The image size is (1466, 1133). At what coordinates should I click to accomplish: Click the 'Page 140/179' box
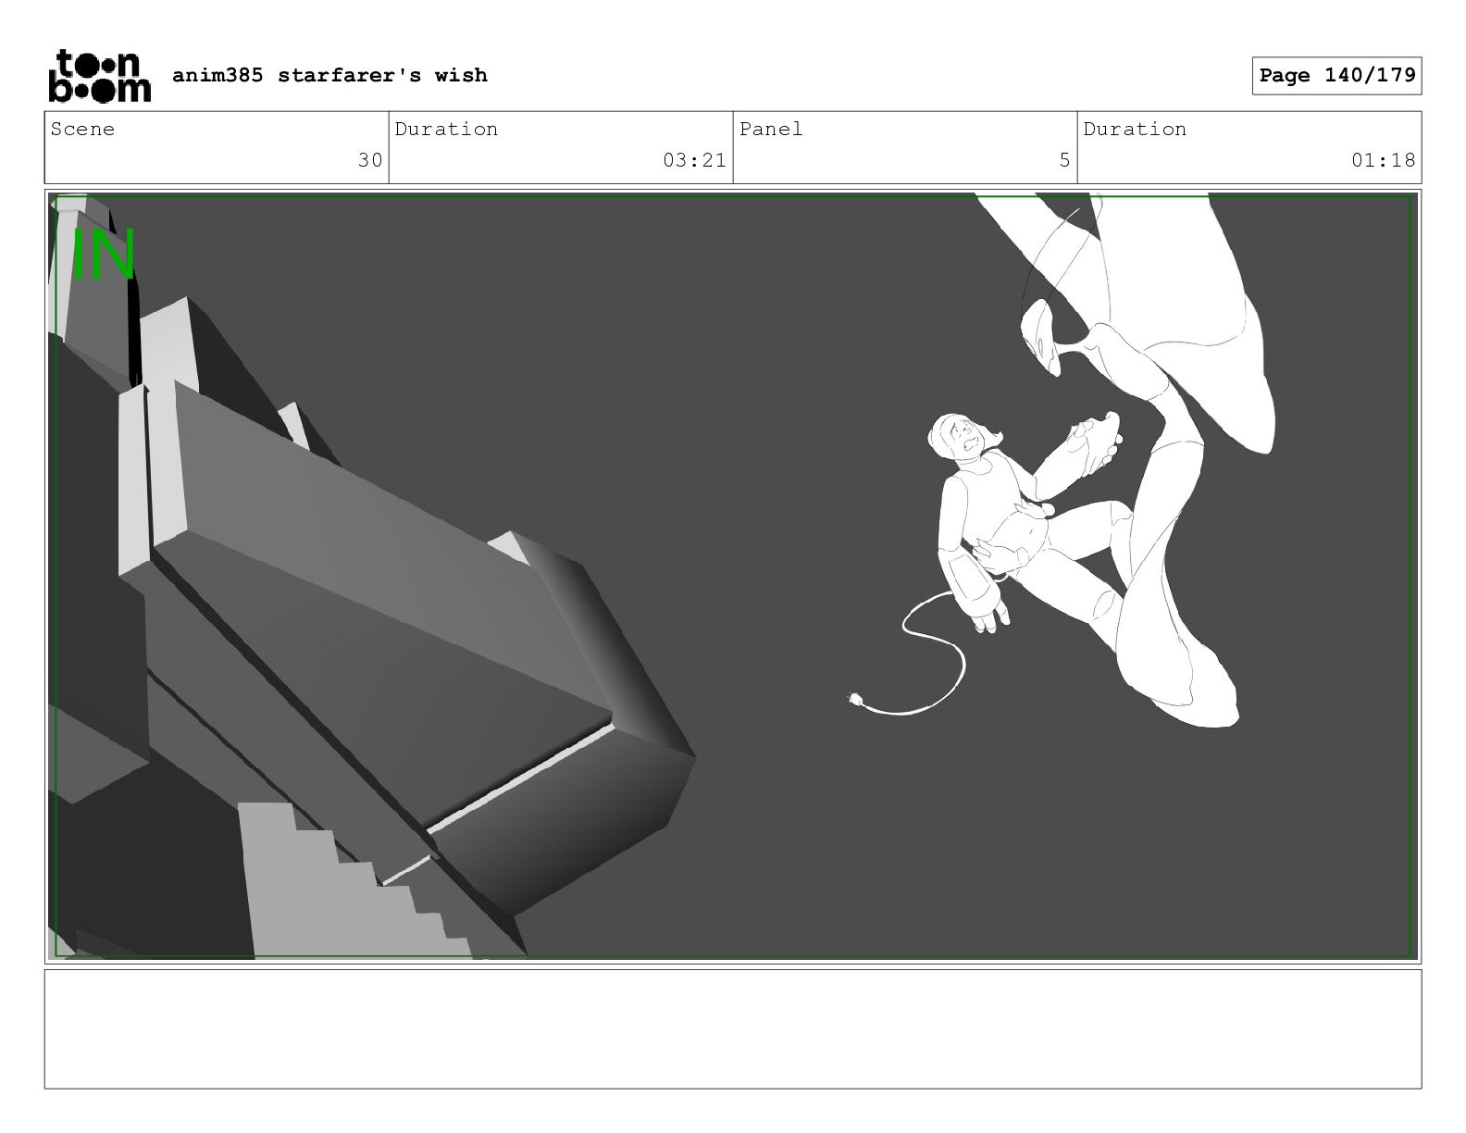pos(1336,75)
